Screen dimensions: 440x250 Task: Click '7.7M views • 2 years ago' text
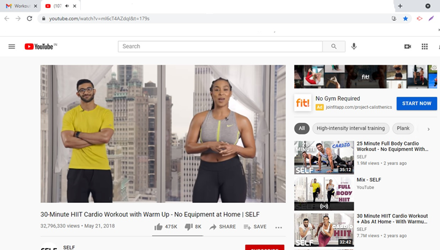382,236
